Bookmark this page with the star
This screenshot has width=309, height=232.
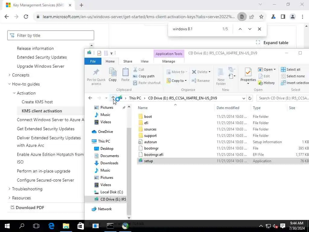(x=261, y=17)
